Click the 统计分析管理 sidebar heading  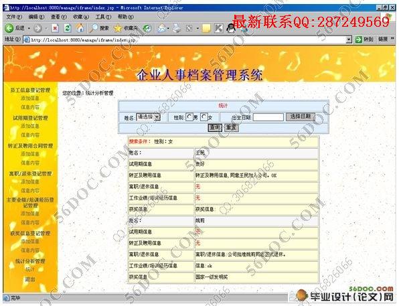(30, 261)
